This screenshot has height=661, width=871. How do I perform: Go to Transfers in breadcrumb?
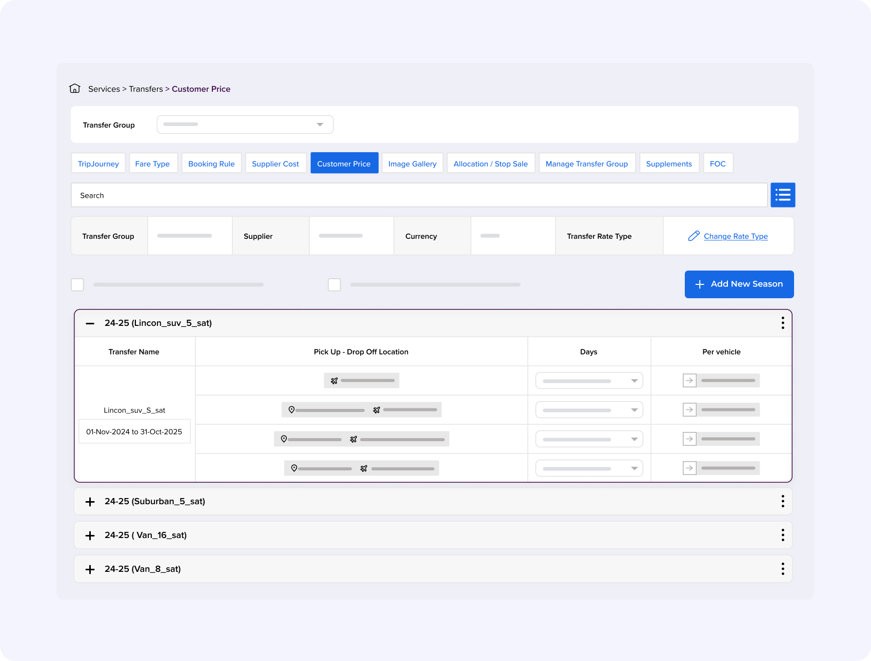pyautogui.click(x=146, y=89)
